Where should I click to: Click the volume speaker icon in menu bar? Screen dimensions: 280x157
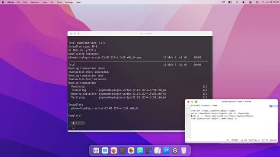(x=244, y=2)
